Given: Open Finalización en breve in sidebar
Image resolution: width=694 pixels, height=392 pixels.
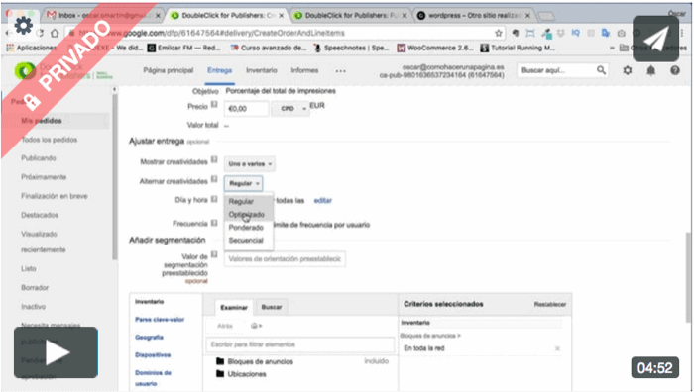Looking at the screenshot, I should click(54, 196).
